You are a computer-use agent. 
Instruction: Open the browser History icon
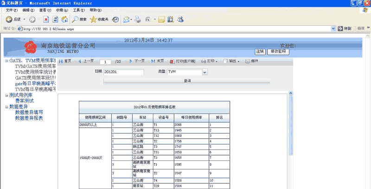pos(115,19)
